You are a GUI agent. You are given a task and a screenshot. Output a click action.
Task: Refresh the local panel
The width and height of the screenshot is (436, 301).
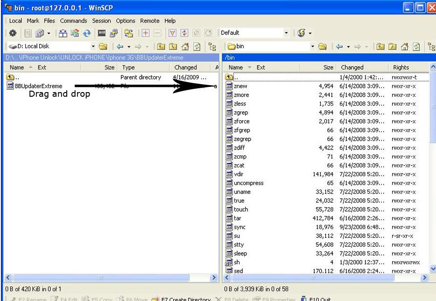[197, 46]
